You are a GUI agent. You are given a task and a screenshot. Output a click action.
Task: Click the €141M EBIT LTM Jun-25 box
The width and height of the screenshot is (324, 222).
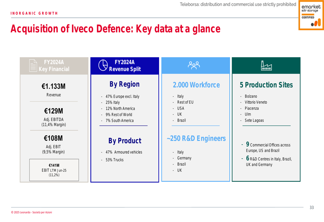(x=54, y=170)
